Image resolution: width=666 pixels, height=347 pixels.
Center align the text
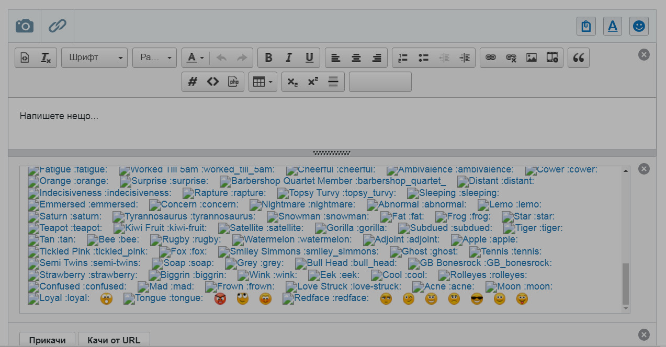[x=356, y=57]
